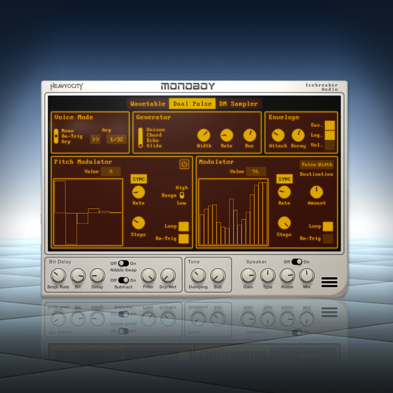
Task: Toggle the Speaker On/Off switch
Action: pyautogui.click(x=297, y=262)
